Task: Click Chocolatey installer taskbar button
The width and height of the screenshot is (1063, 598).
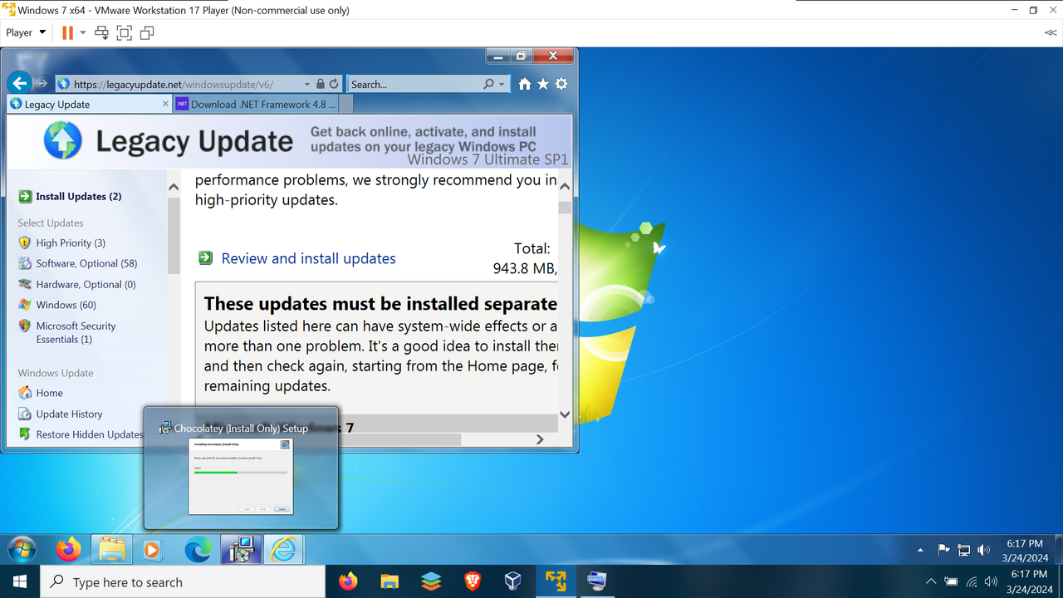Action: pos(241,549)
